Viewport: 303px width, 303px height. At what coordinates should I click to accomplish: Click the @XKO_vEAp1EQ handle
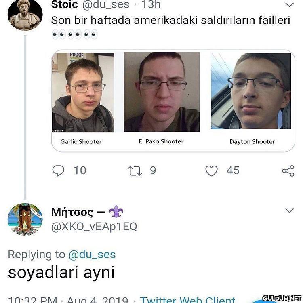[x=94, y=227]
